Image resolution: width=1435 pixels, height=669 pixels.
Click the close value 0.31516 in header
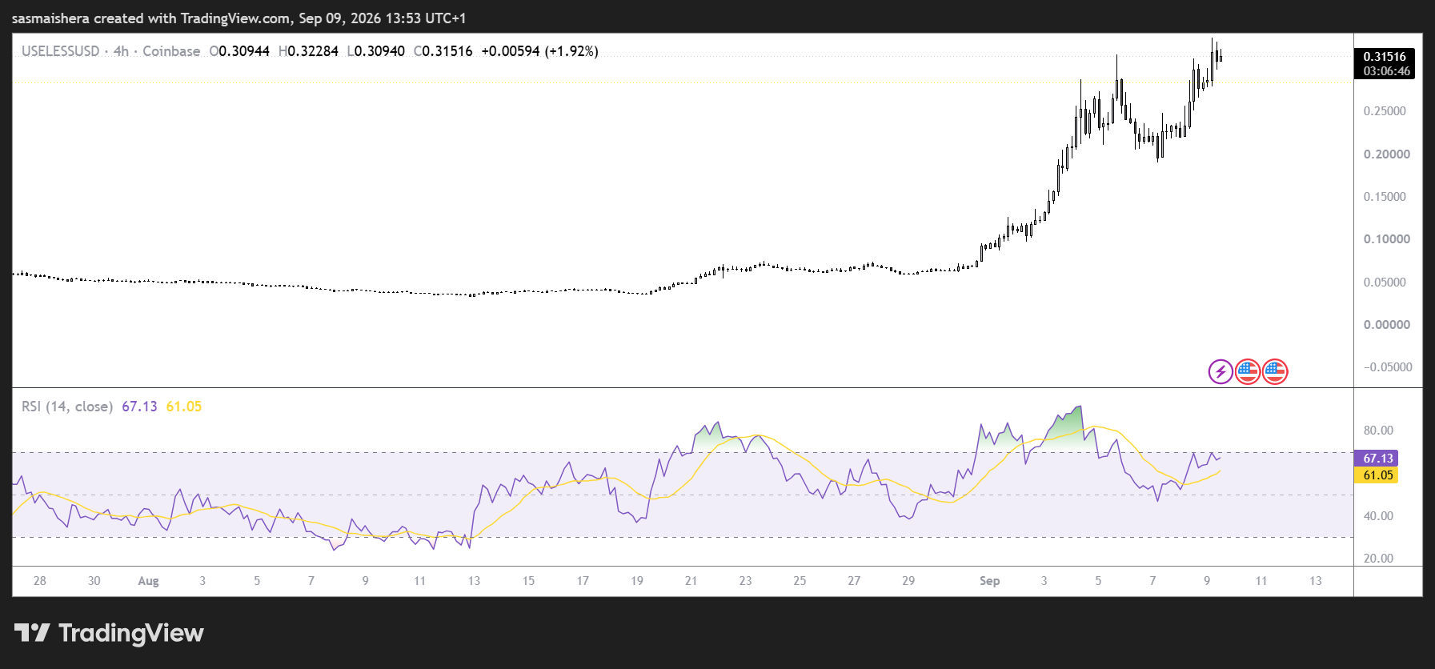(x=447, y=51)
